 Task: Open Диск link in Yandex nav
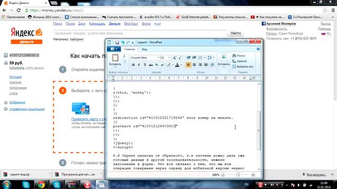[82, 24]
